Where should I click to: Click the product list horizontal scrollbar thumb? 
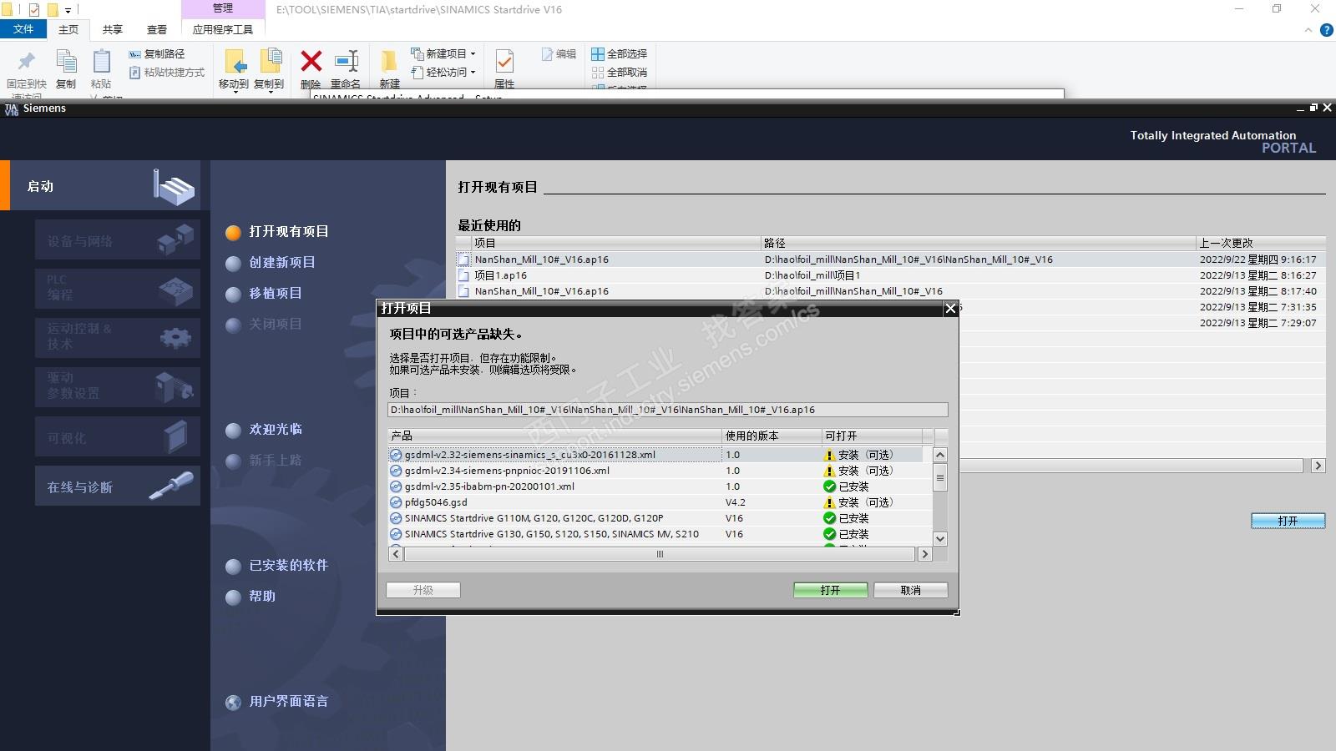click(660, 554)
